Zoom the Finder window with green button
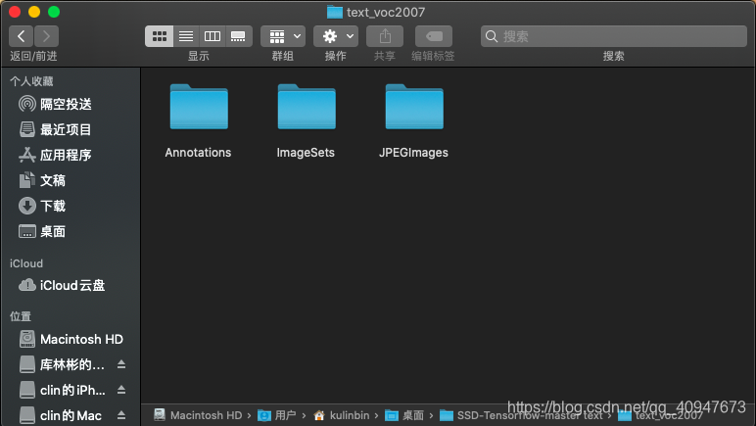 [54, 12]
